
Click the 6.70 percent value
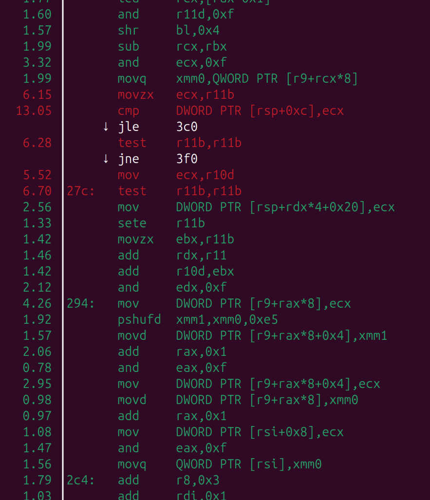coord(37,191)
